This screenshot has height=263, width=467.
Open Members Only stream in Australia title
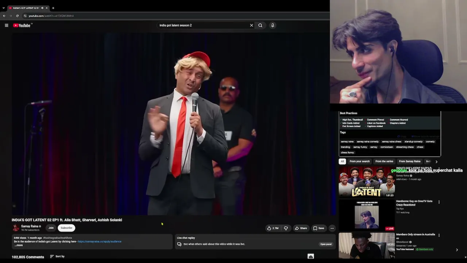click(416, 235)
